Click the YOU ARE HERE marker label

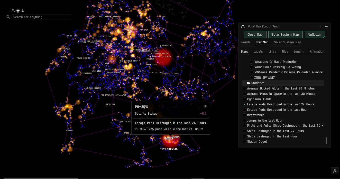click(x=149, y=51)
